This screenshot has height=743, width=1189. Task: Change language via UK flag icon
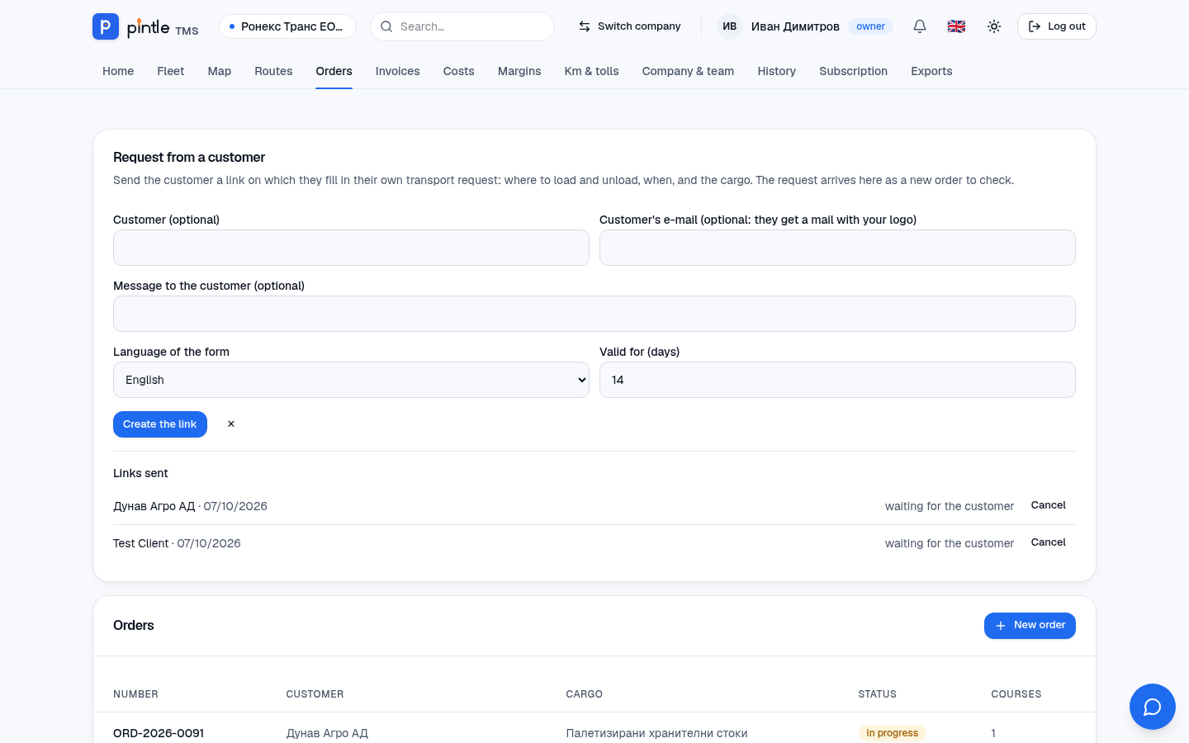[x=956, y=26]
